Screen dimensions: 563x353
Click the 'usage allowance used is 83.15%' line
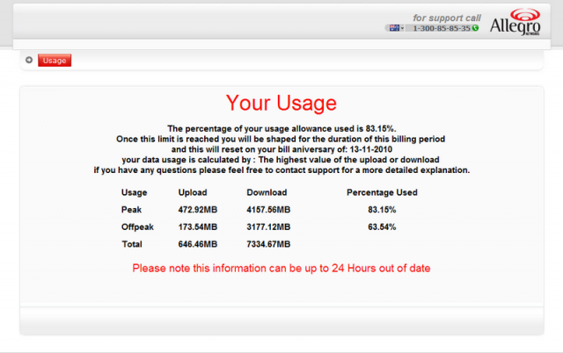[281, 129]
